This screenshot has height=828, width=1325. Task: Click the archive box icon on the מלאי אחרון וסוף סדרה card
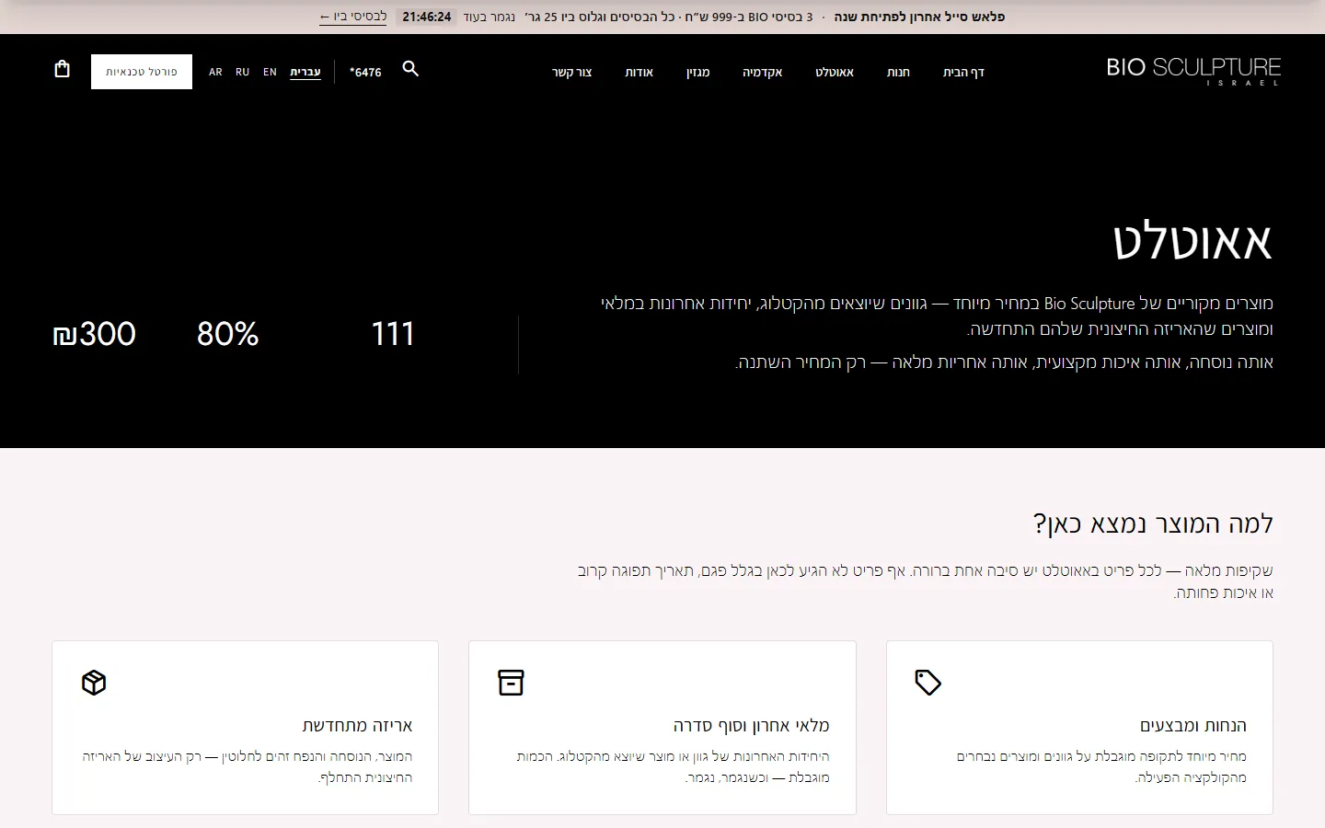[511, 683]
